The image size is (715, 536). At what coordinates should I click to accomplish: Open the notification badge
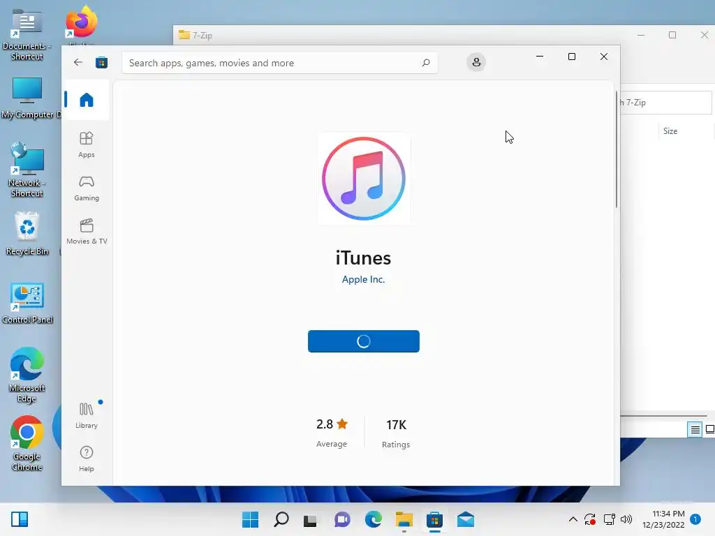coord(695,519)
